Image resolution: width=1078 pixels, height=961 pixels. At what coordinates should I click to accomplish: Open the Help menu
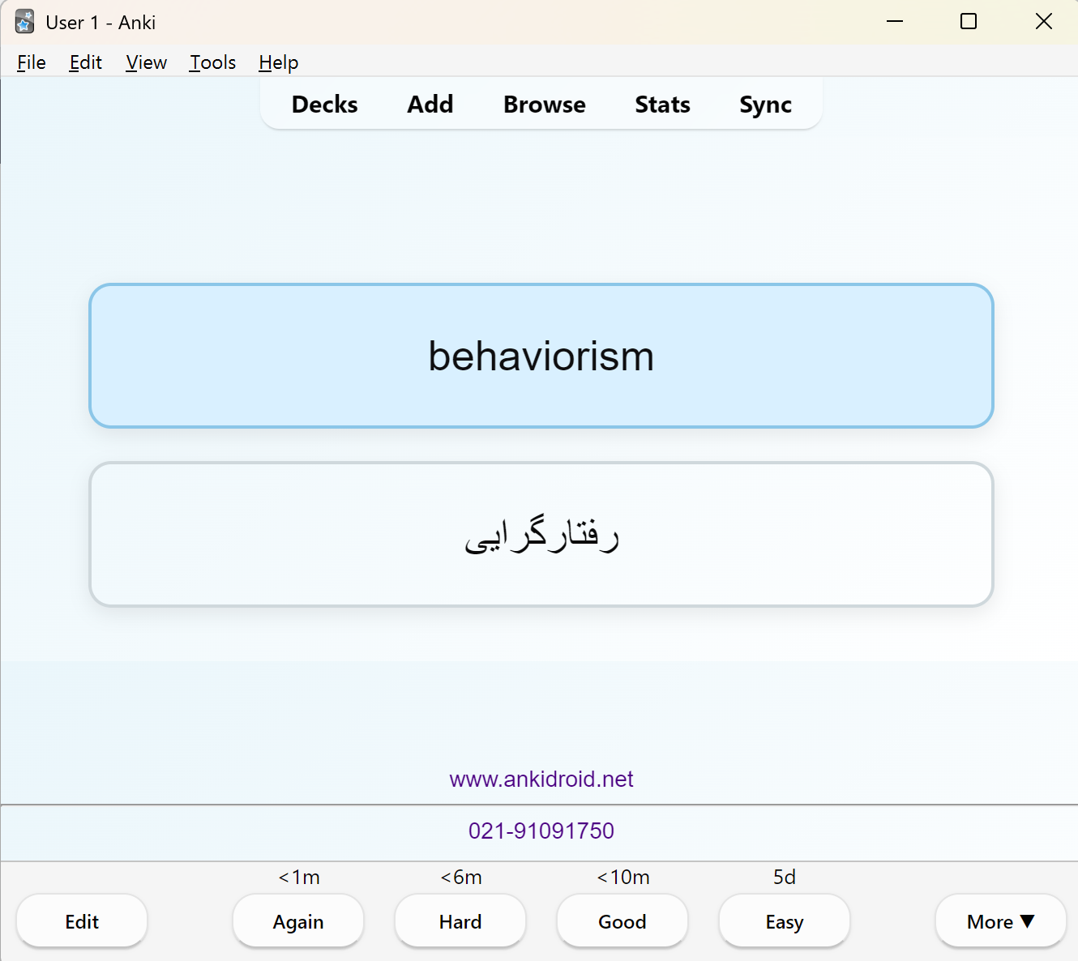(278, 62)
